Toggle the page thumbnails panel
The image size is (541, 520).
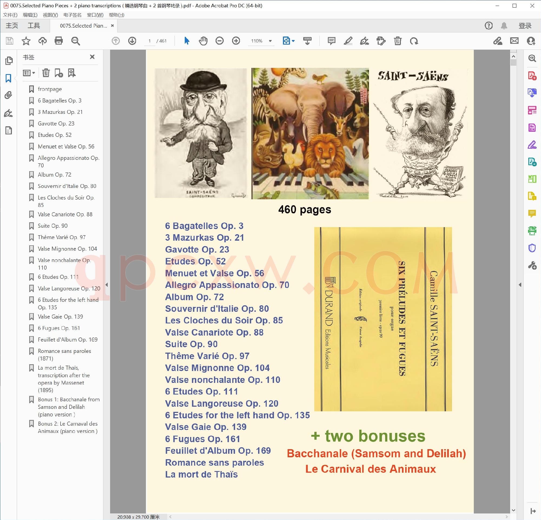coord(9,60)
